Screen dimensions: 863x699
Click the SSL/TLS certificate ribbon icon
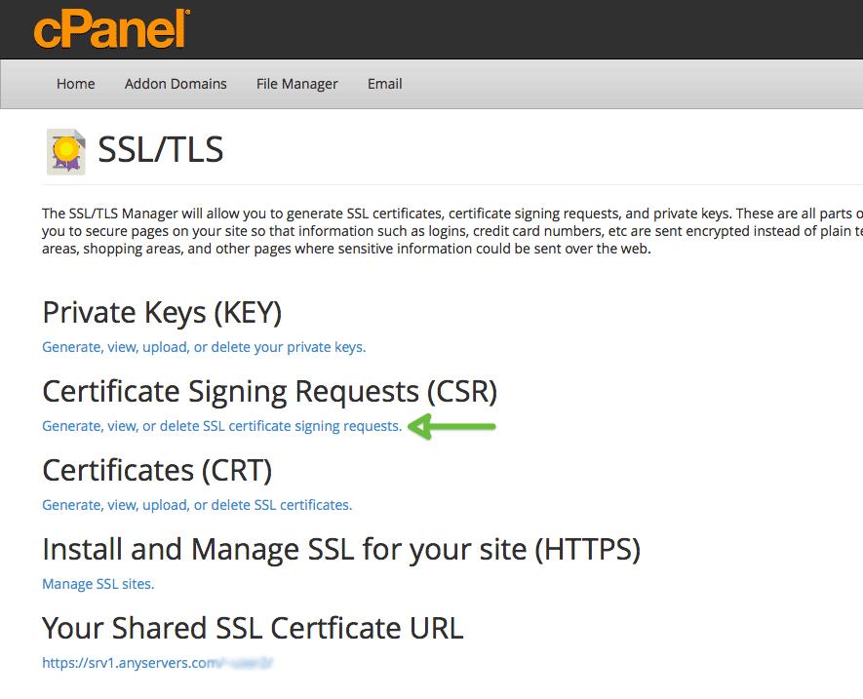66,151
